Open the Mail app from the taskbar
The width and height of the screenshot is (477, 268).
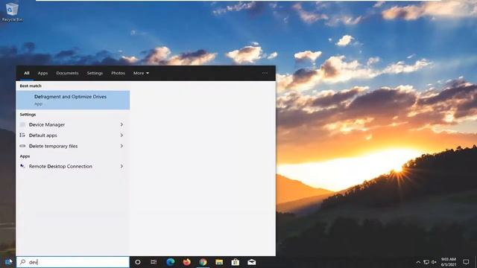pos(252,262)
